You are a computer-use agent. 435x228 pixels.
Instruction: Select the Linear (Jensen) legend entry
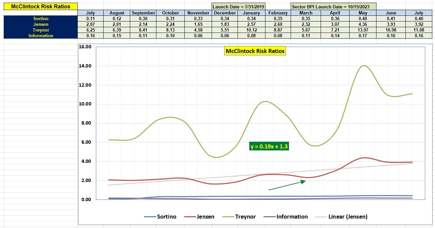coord(341,217)
